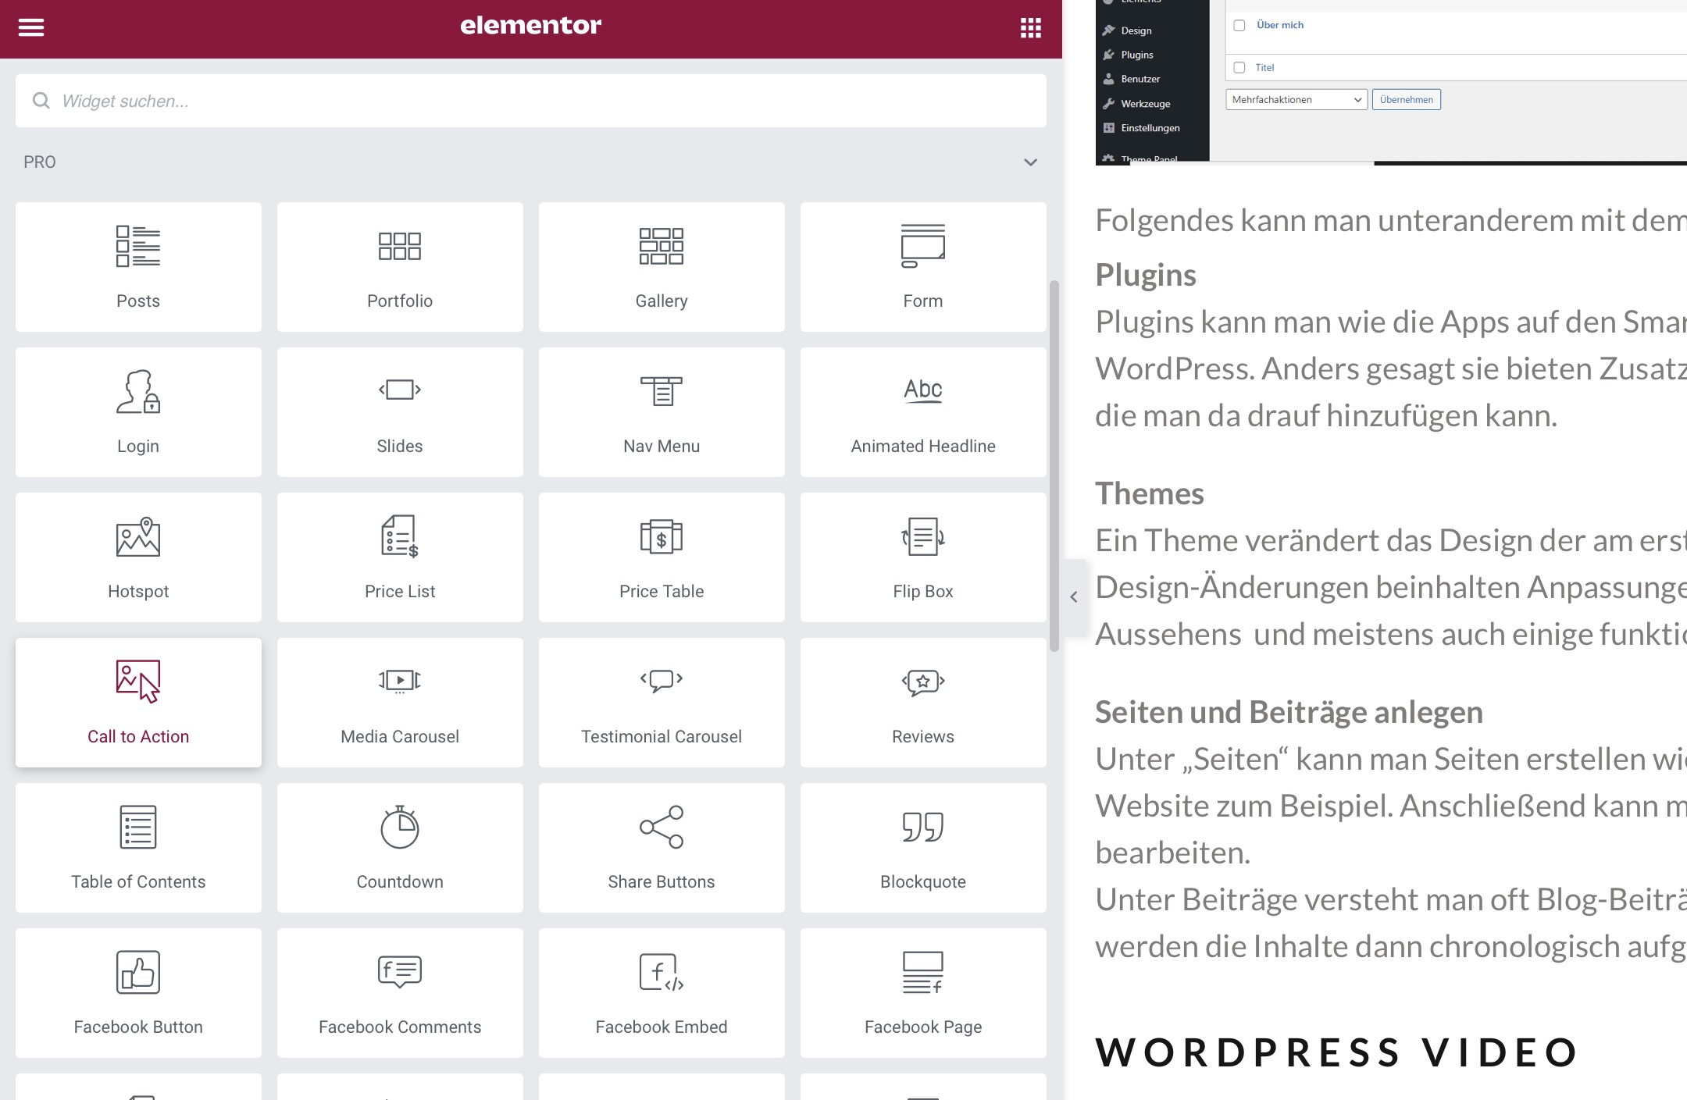Viewport: 1687px width, 1100px height.
Task: Click the 'WORDPRESS VIDEO' heading
Action: coord(1337,1052)
